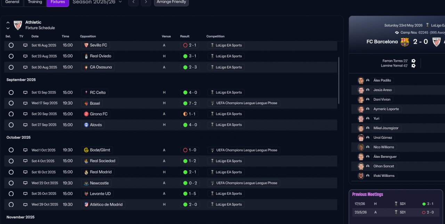Viewport: 445px width, 224px height.
Task: Select the Fixtures tab
Action: click(x=58, y=2)
